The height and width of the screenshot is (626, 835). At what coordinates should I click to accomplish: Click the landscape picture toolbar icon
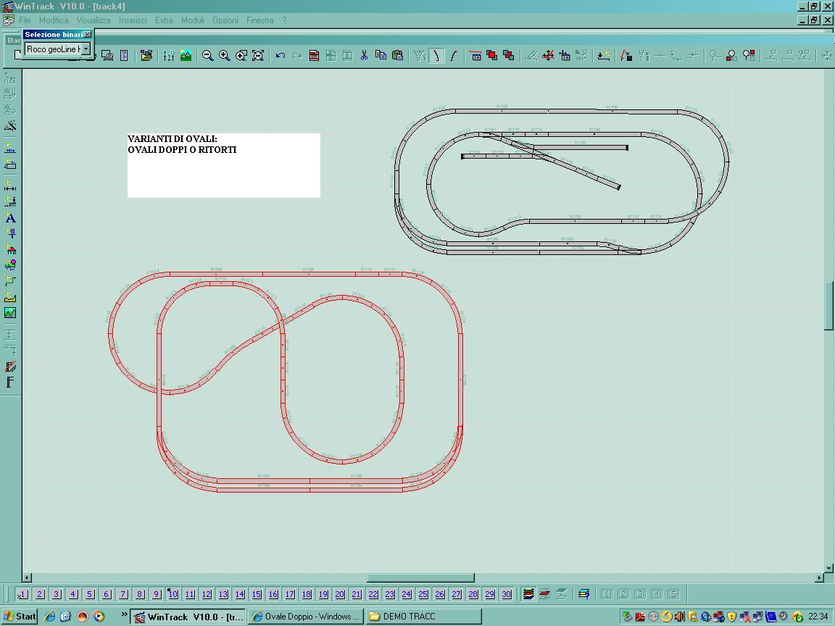coord(186,55)
